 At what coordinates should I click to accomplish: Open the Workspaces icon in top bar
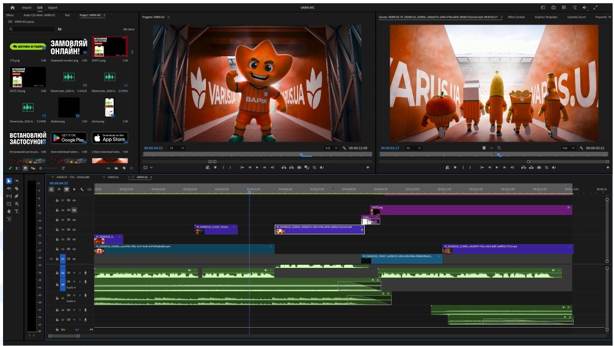pos(543,7)
